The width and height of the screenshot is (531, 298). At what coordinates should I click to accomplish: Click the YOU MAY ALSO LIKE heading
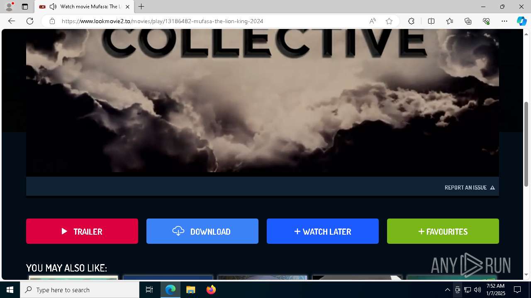click(67, 268)
